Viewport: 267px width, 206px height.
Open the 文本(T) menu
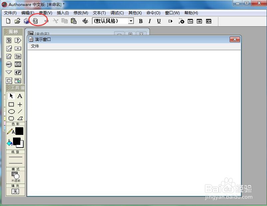99,13
